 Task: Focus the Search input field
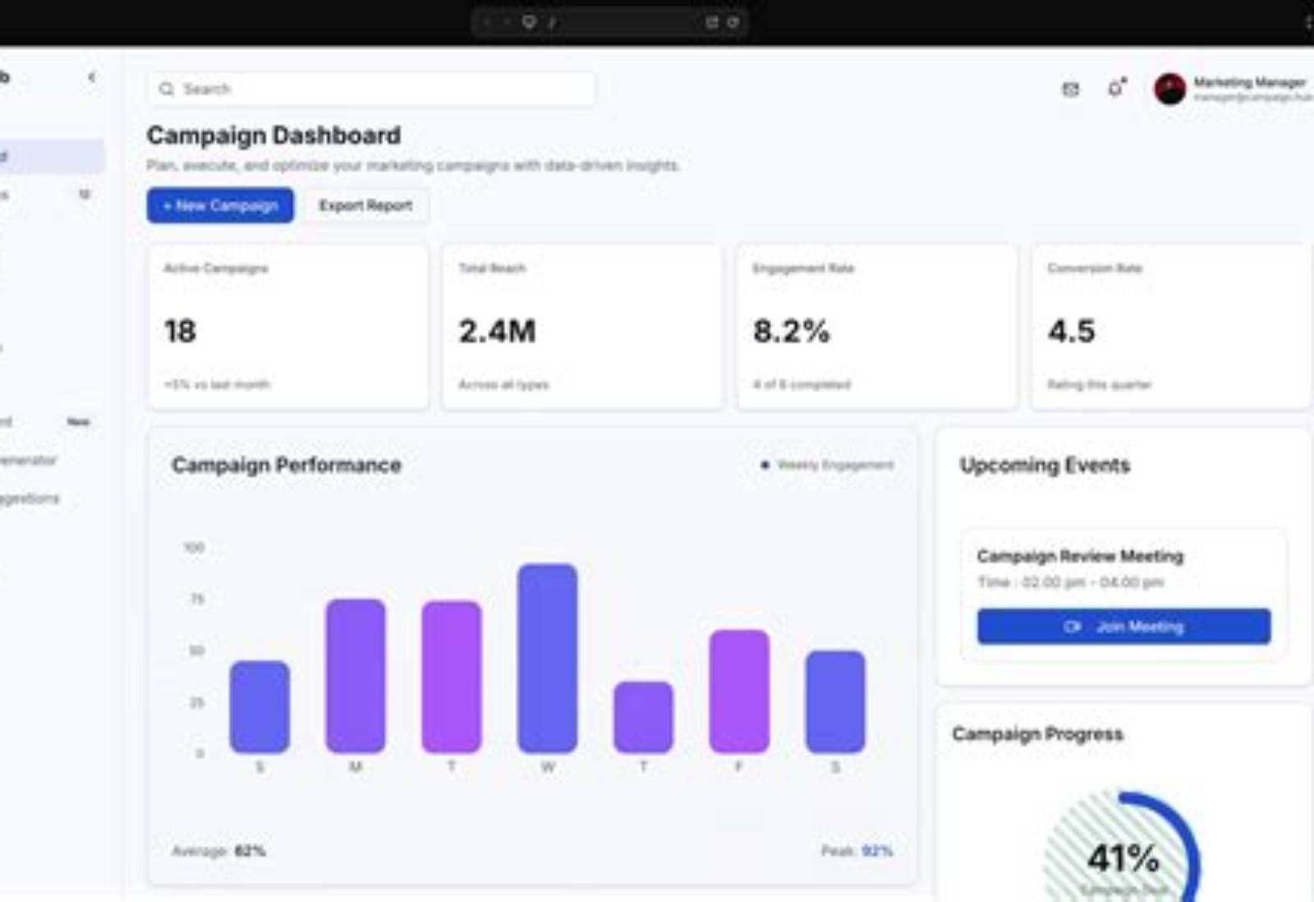(x=371, y=89)
